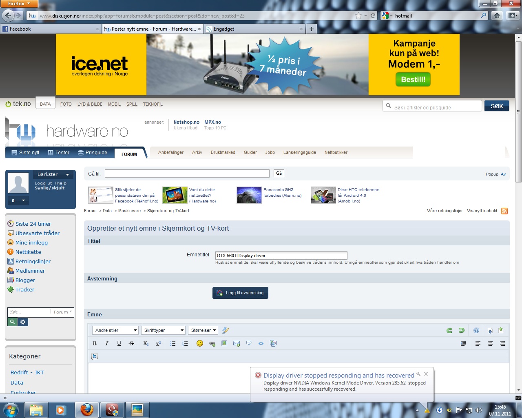Screen dimensions: 522x418
Task: Open the Skrifttyper font dropdown
Action: (x=164, y=330)
